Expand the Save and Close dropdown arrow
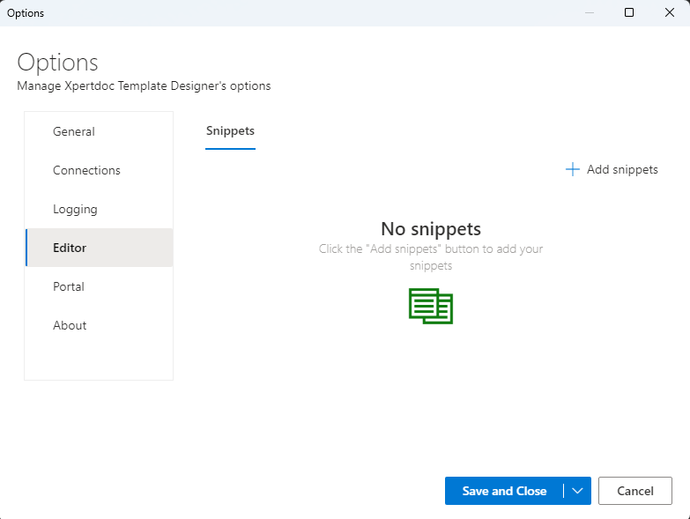 [x=577, y=491]
